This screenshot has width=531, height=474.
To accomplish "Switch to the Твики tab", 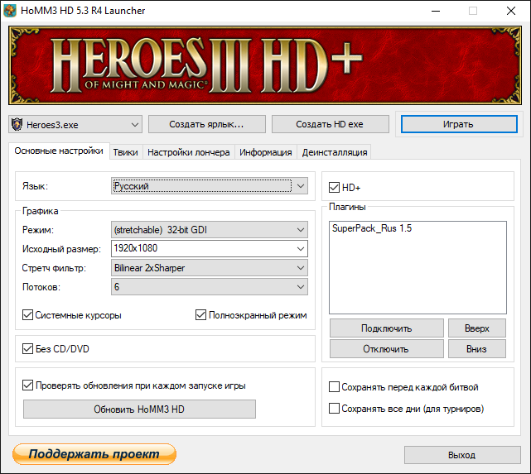I will [x=126, y=152].
